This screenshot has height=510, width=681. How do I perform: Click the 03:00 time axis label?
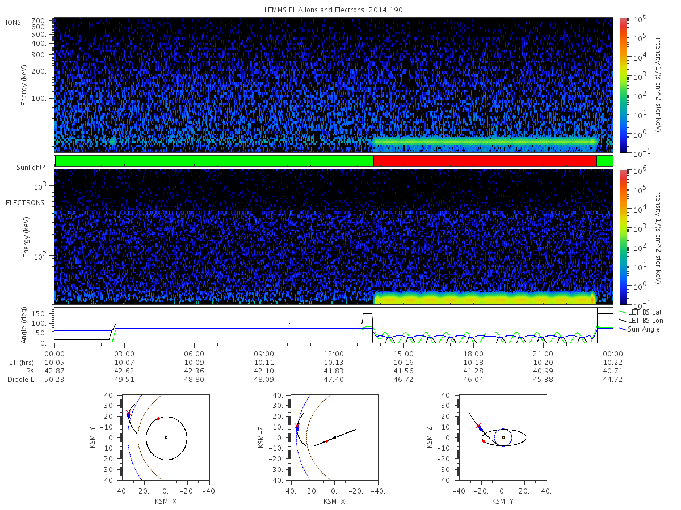pyautogui.click(x=124, y=354)
